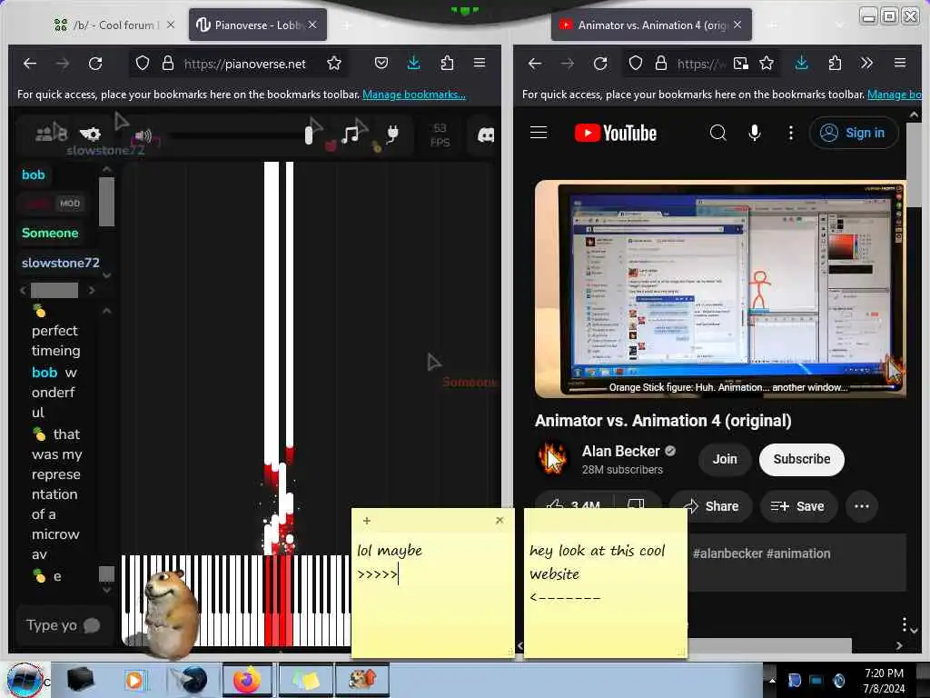
Task: Select user slowstone72 in player list
Action: 61,263
